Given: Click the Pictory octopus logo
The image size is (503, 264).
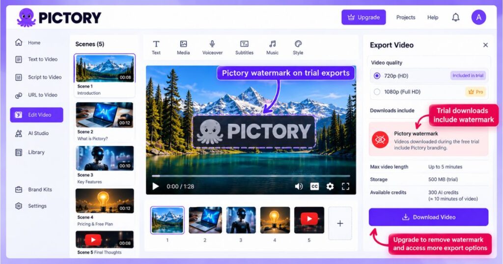Looking at the screenshot, I should pos(27,18).
